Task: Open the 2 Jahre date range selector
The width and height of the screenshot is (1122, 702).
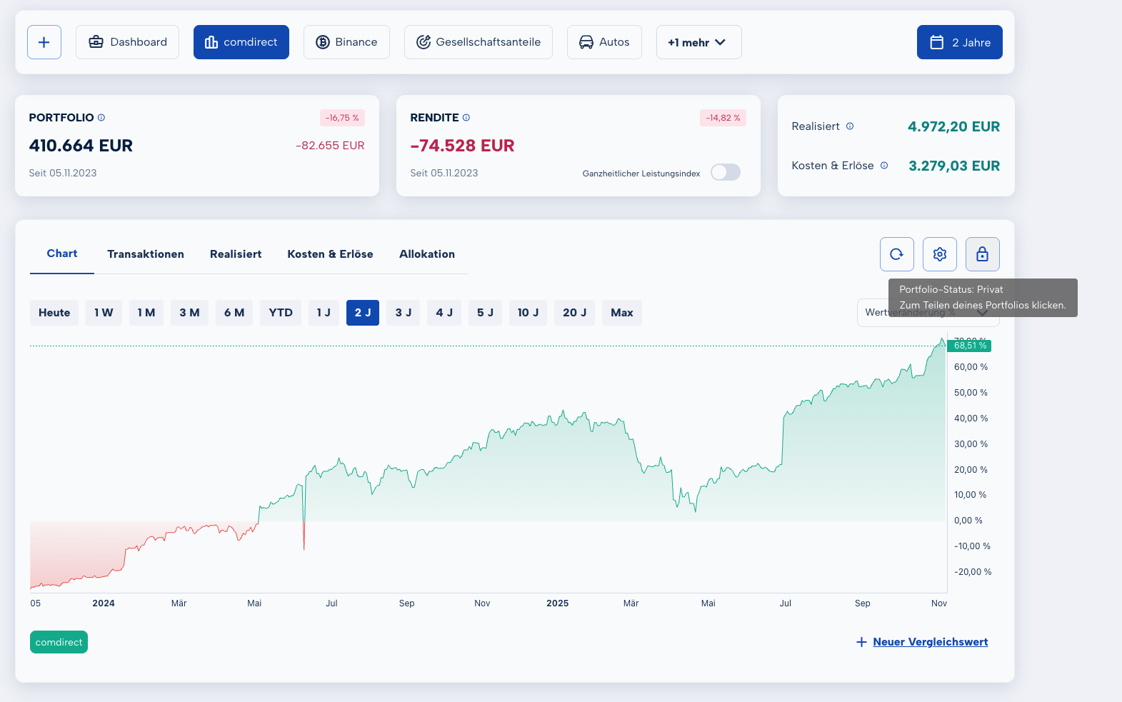Action: [x=959, y=42]
